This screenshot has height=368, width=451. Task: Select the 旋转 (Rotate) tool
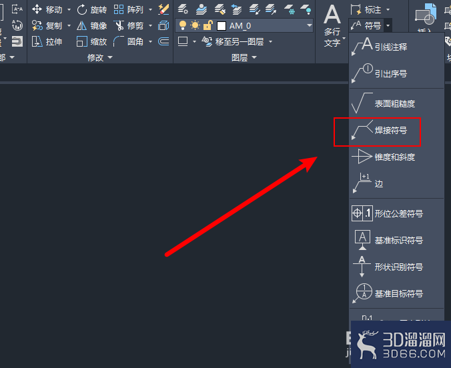[x=92, y=10]
